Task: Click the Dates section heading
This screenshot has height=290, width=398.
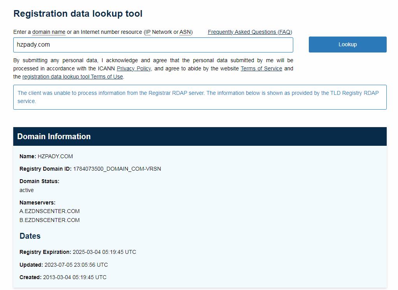Action: coord(30,236)
